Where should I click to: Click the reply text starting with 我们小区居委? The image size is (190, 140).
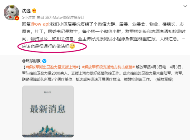pos(103,35)
